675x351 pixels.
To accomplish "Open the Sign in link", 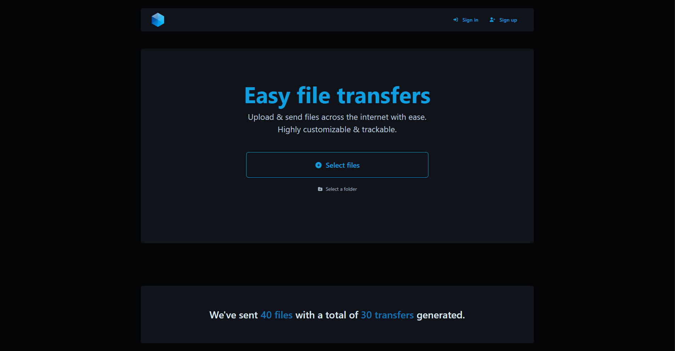I will [x=470, y=20].
